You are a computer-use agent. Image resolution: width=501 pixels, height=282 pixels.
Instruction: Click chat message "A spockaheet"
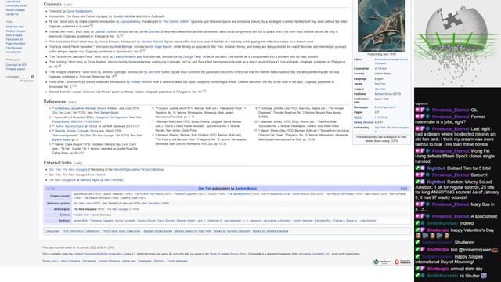coord(484,216)
